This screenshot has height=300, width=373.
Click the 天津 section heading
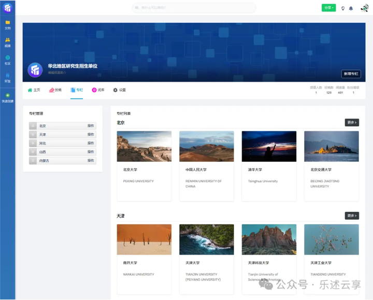(121, 216)
